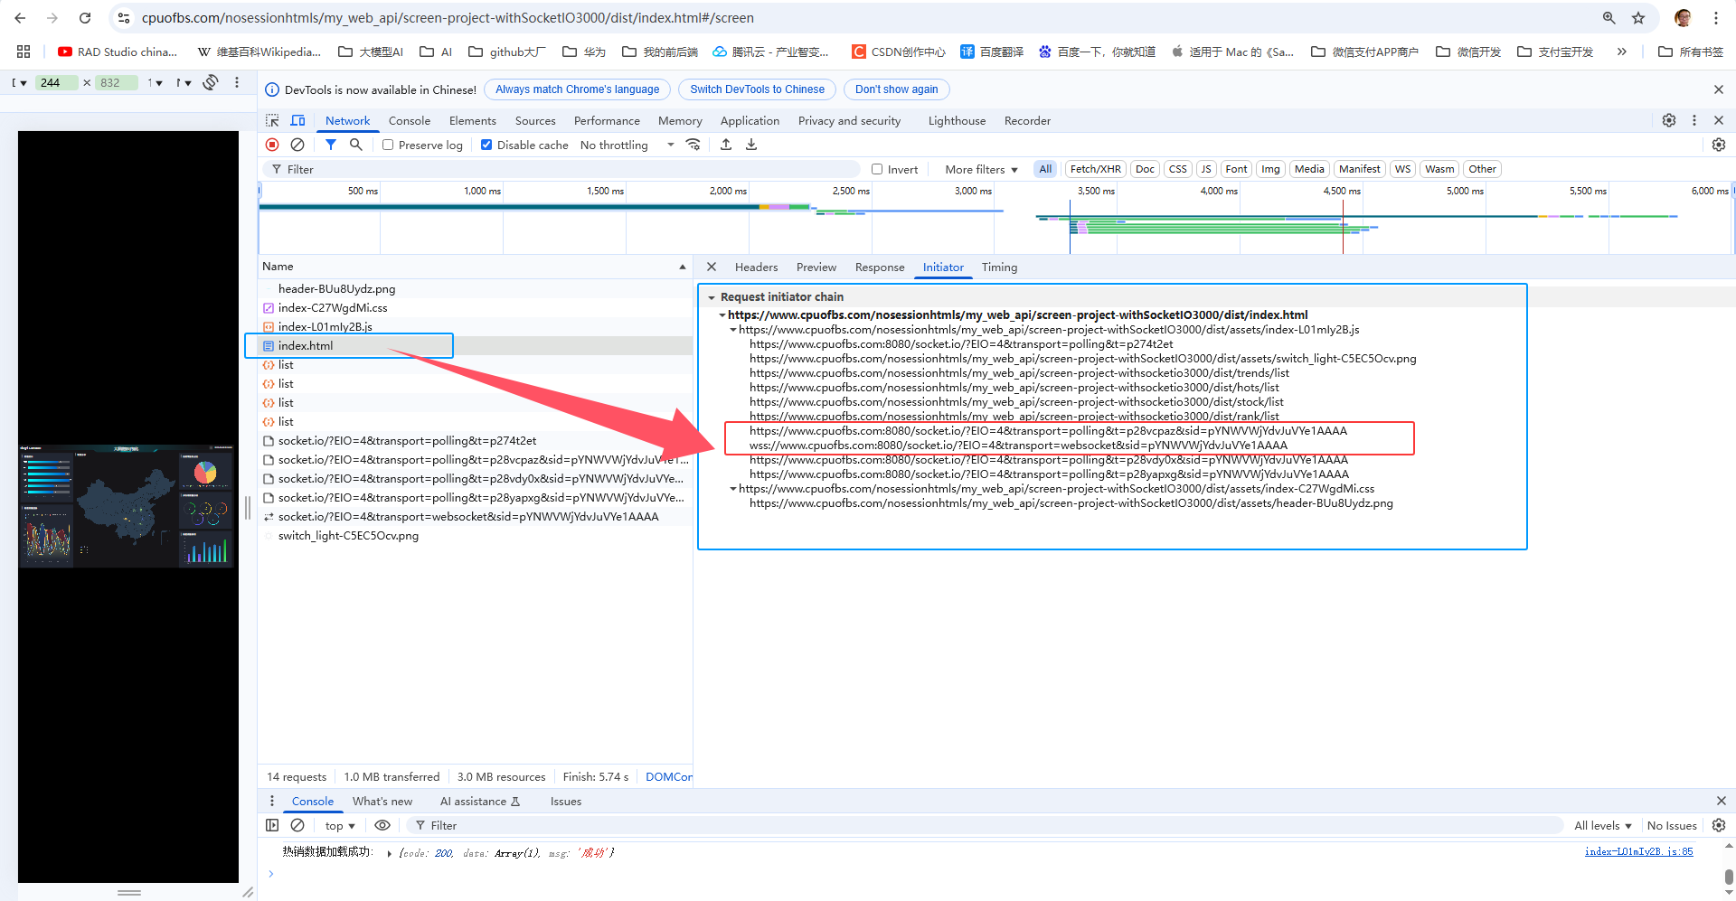This screenshot has width=1736, height=901.
Task: Clear the console output
Action: click(x=297, y=825)
